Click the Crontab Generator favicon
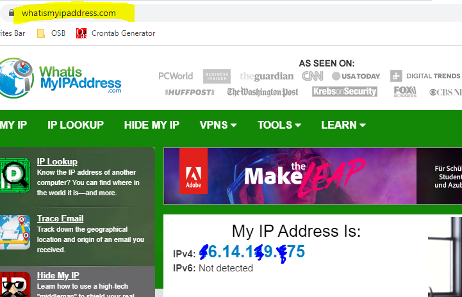 coord(81,33)
